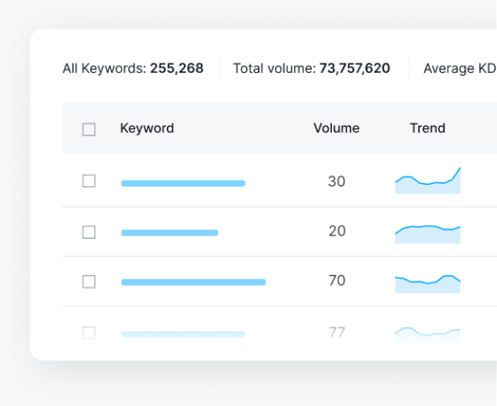
Task: View trend chart for volume 77 row
Action: click(428, 335)
